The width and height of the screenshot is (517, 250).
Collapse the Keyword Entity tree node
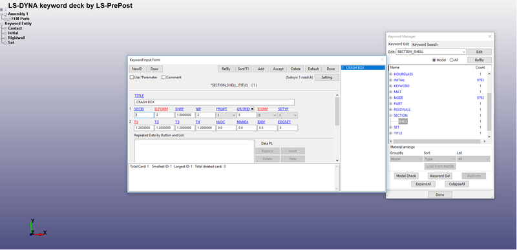pyautogui.click(x=2, y=24)
